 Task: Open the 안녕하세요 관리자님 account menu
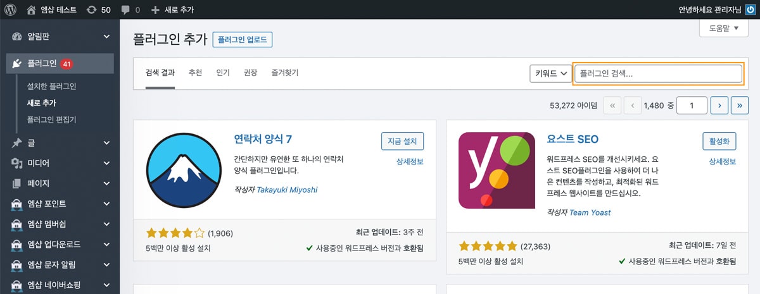click(x=709, y=9)
